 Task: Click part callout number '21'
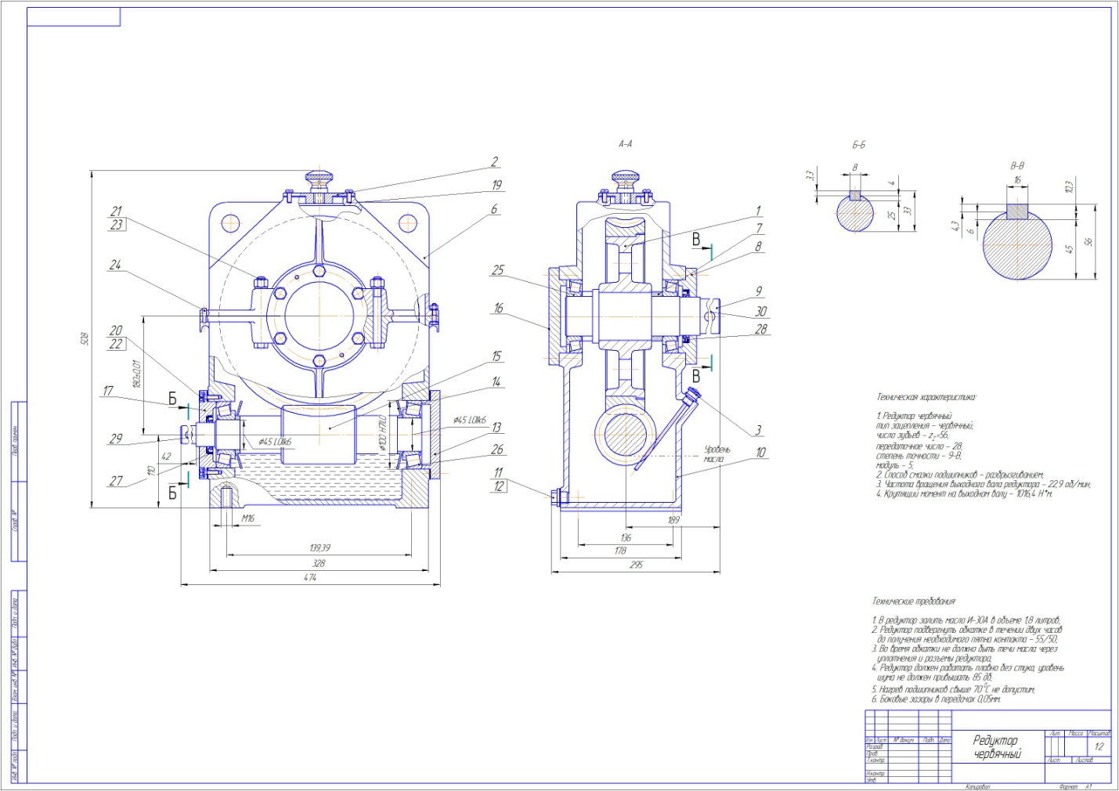point(116,211)
